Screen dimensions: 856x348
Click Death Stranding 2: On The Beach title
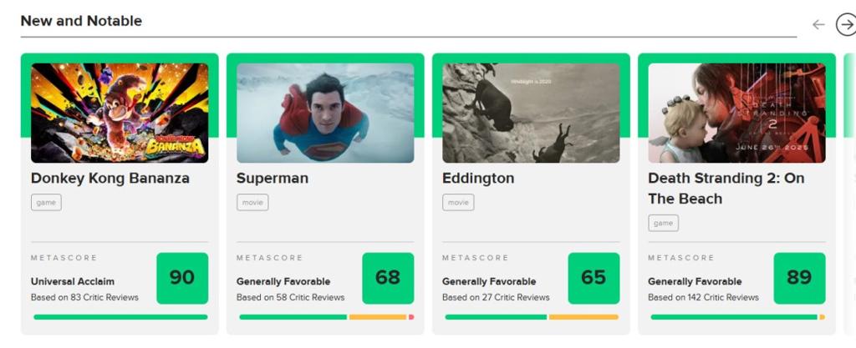(726, 189)
